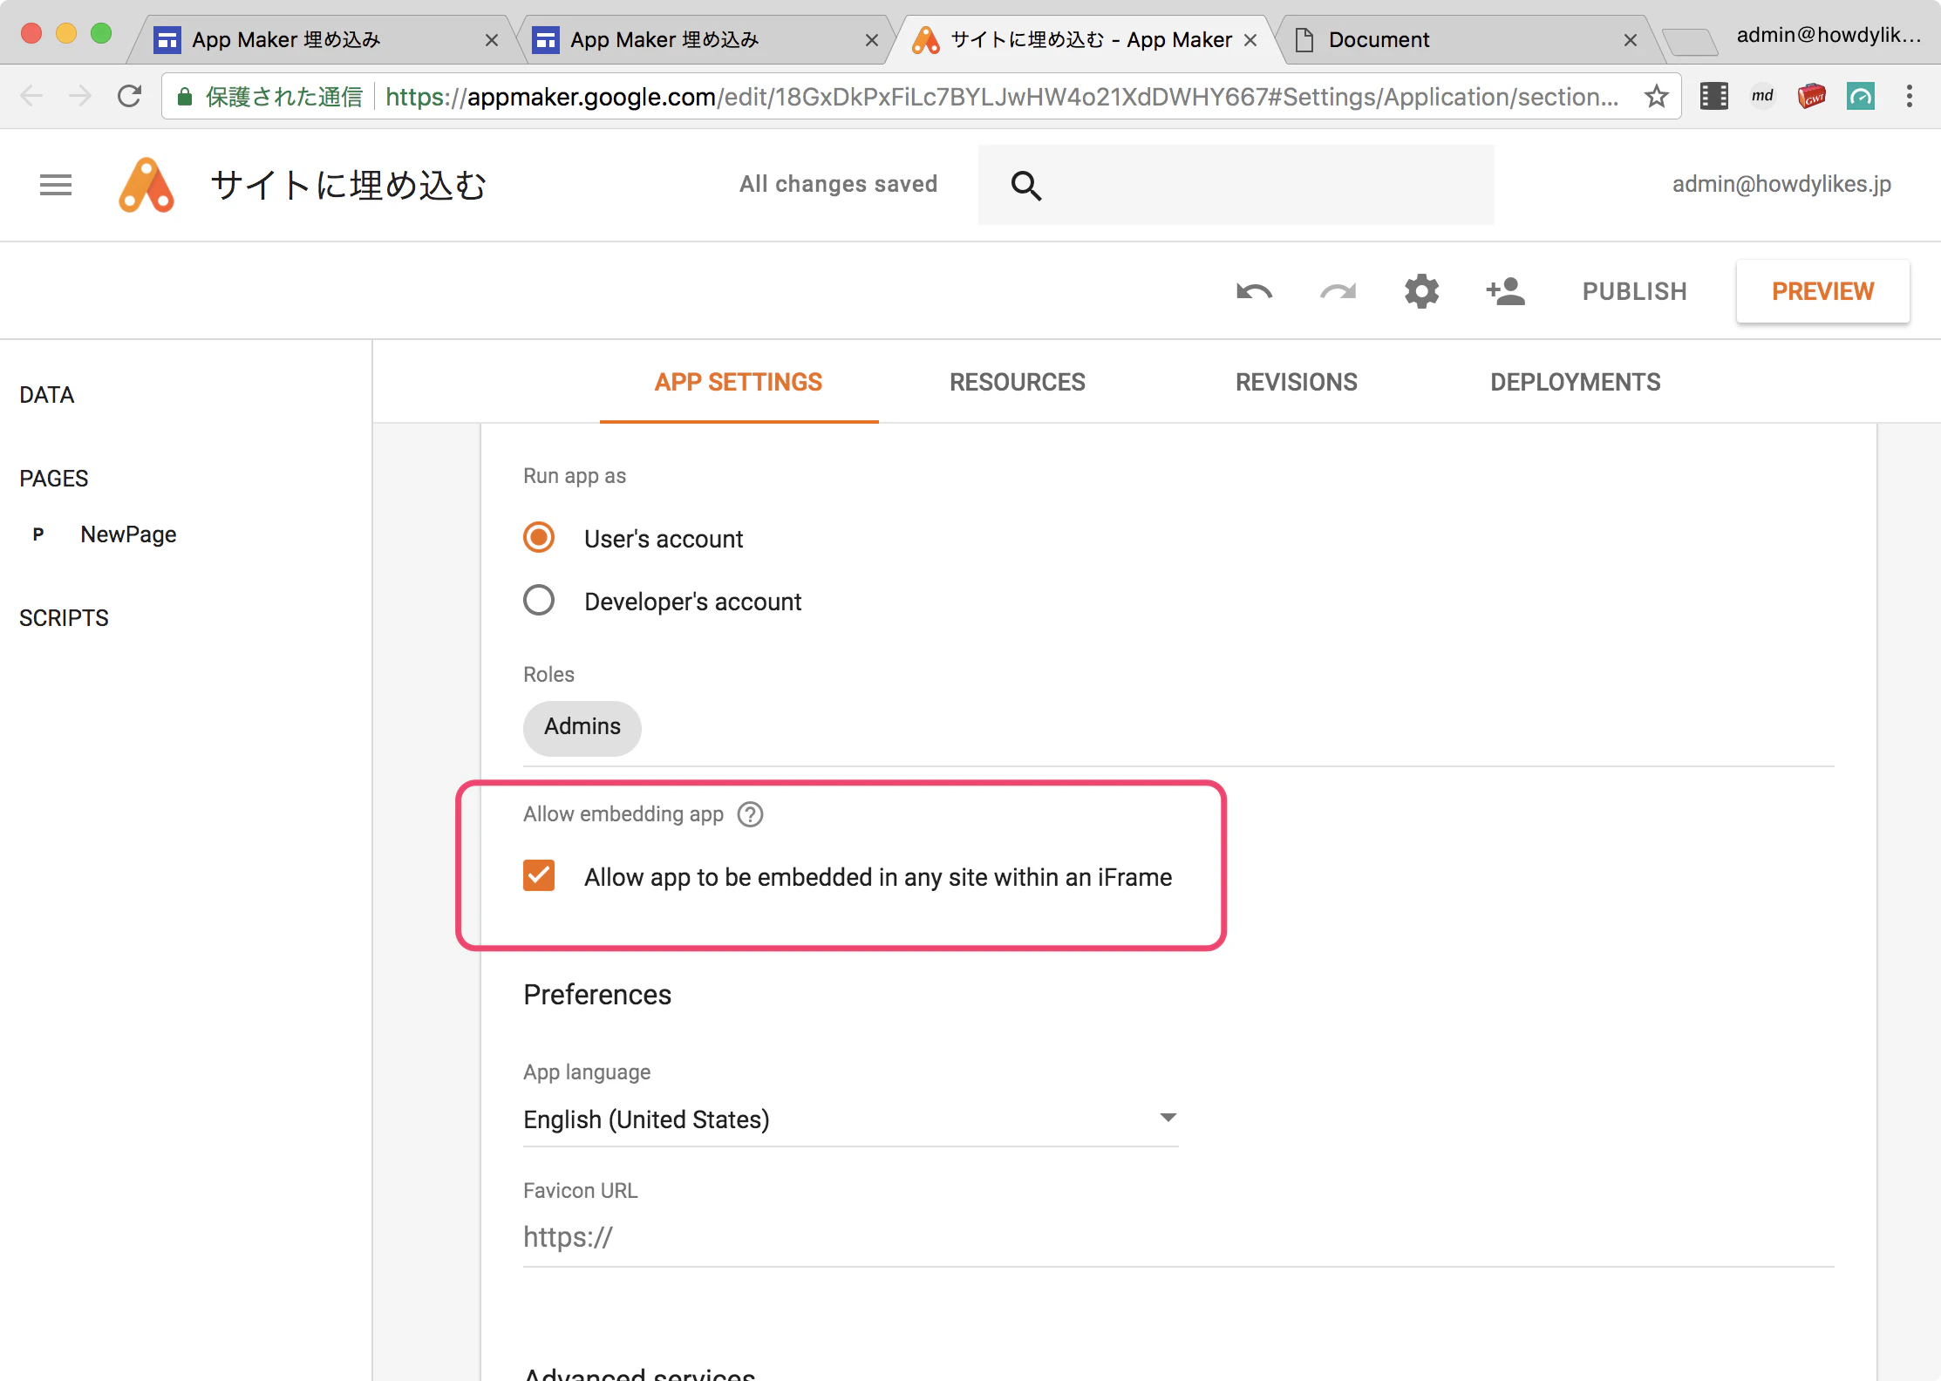The width and height of the screenshot is (1941, 1381).
Task: Click help icon beside Allow embedding app
Action: (x=750, y=814)
